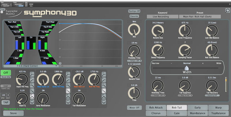Click the Store button
Viewport: 231px width, 117px height.
pos(13,113)
